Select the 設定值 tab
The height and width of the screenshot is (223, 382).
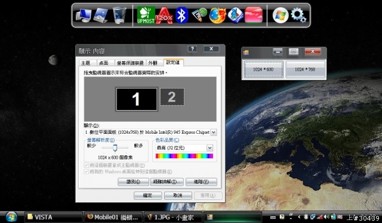pyautogui.click(x=173, y=62)
